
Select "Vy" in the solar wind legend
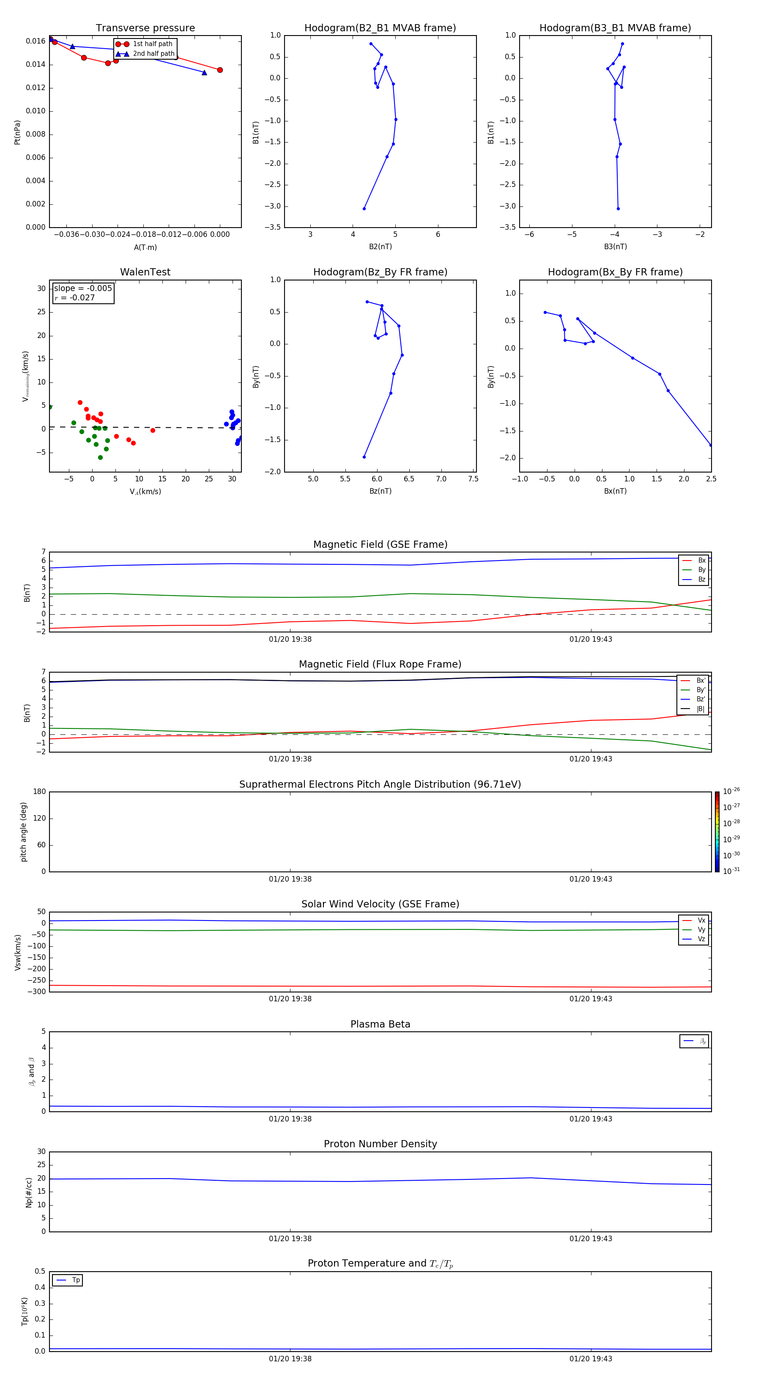694,930
